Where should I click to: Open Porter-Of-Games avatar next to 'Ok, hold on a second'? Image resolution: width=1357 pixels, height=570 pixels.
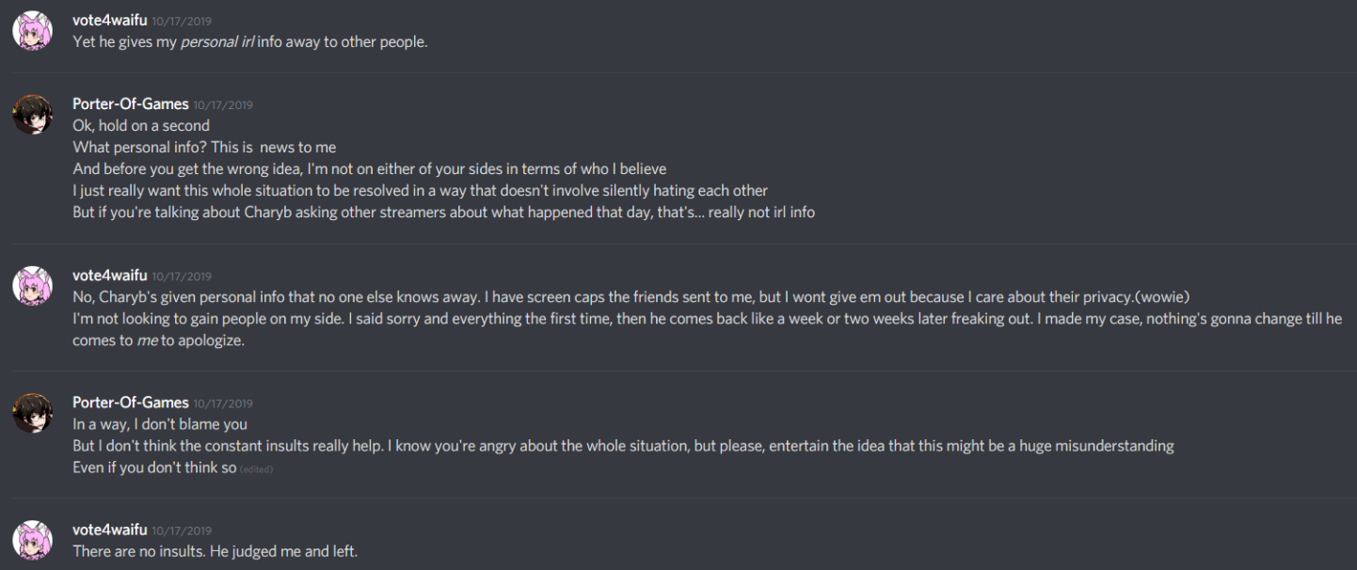tap(31, 114)
